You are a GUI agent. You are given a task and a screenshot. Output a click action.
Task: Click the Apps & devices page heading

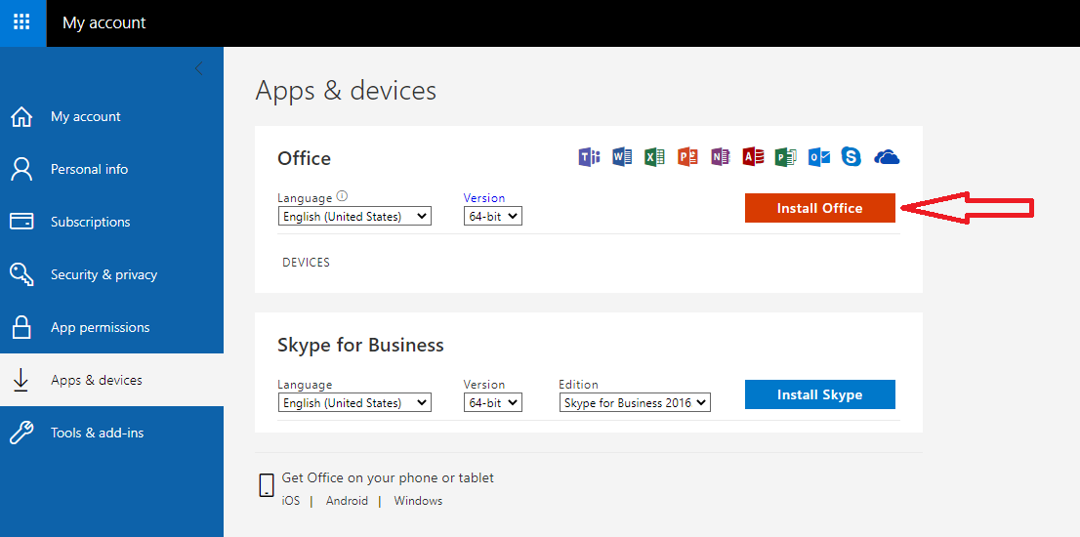tap(346, 90)
